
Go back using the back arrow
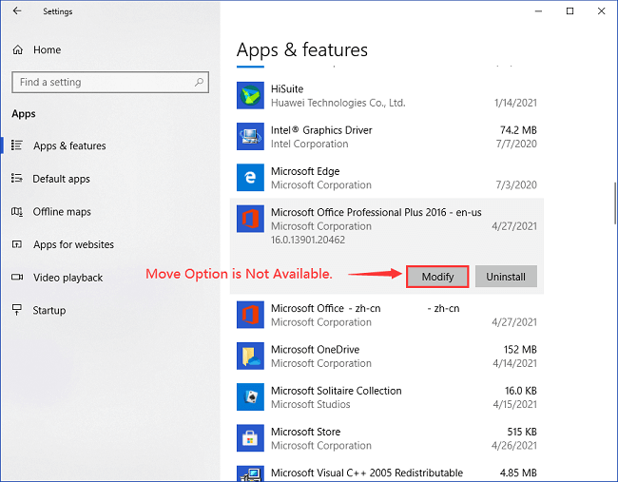click(x=17, y=11)
